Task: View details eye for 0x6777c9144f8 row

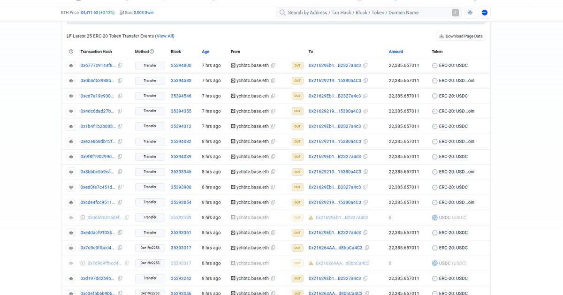Action: pos(71,66)
